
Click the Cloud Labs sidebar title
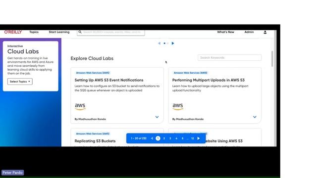[23, 51]
